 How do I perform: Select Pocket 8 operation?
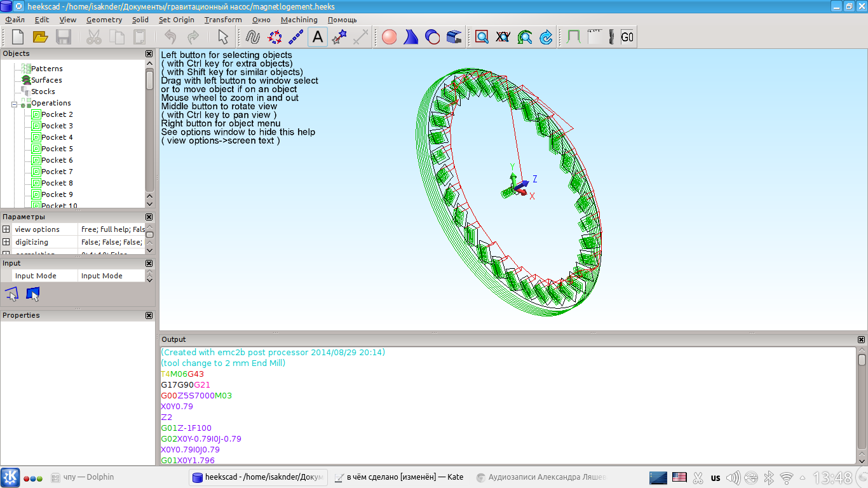click(57, 183)
